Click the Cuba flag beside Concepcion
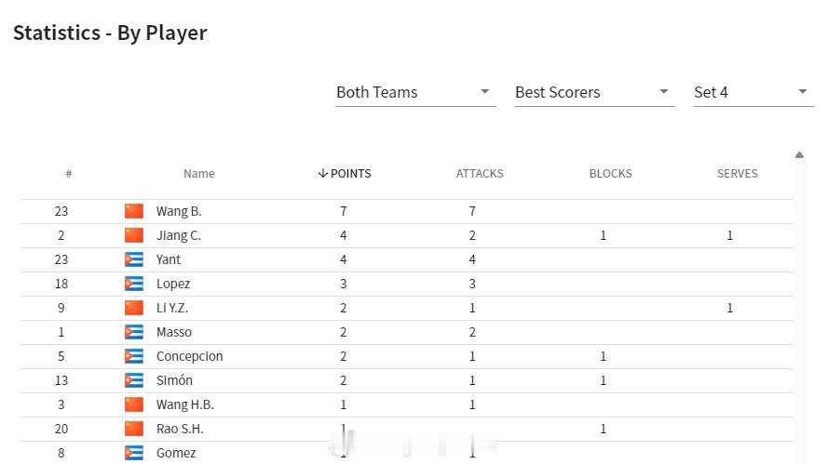 [x=134, y=356]
